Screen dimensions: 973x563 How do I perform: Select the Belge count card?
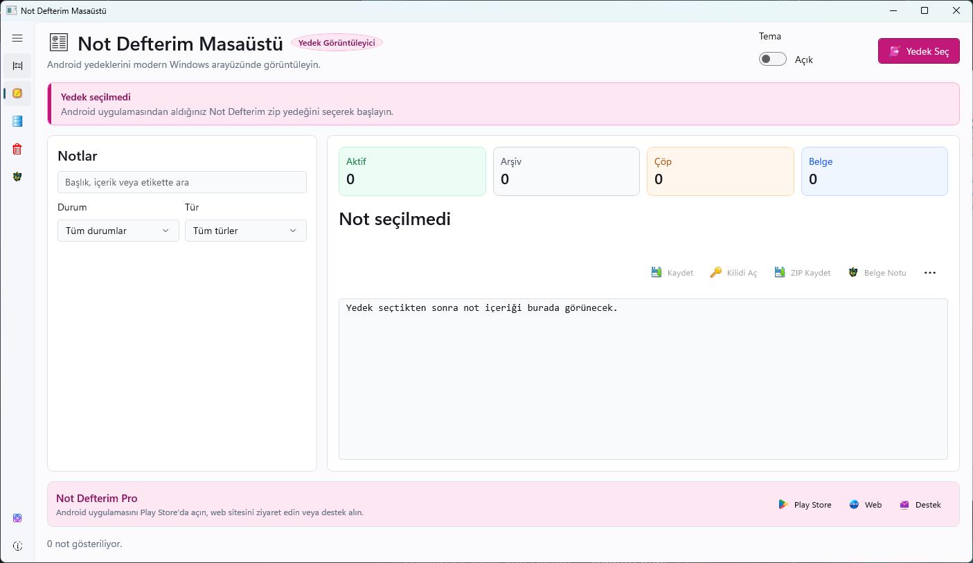click(875, 171)
